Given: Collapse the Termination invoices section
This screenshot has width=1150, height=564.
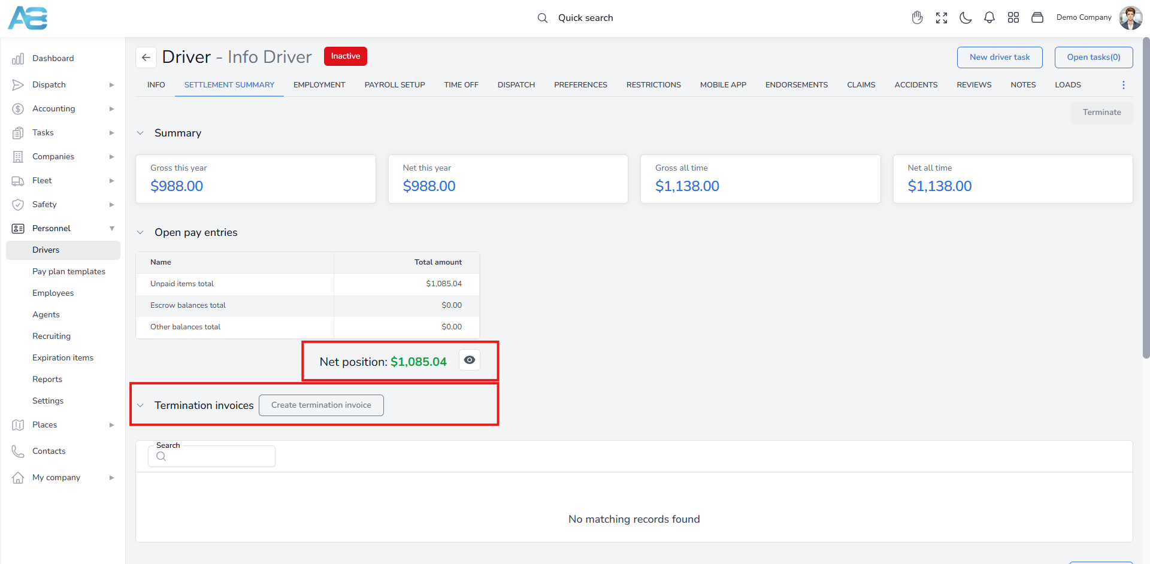Looking at the screenshot, I should click(x=140, y=405).
